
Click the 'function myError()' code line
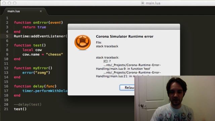(33, 68)
